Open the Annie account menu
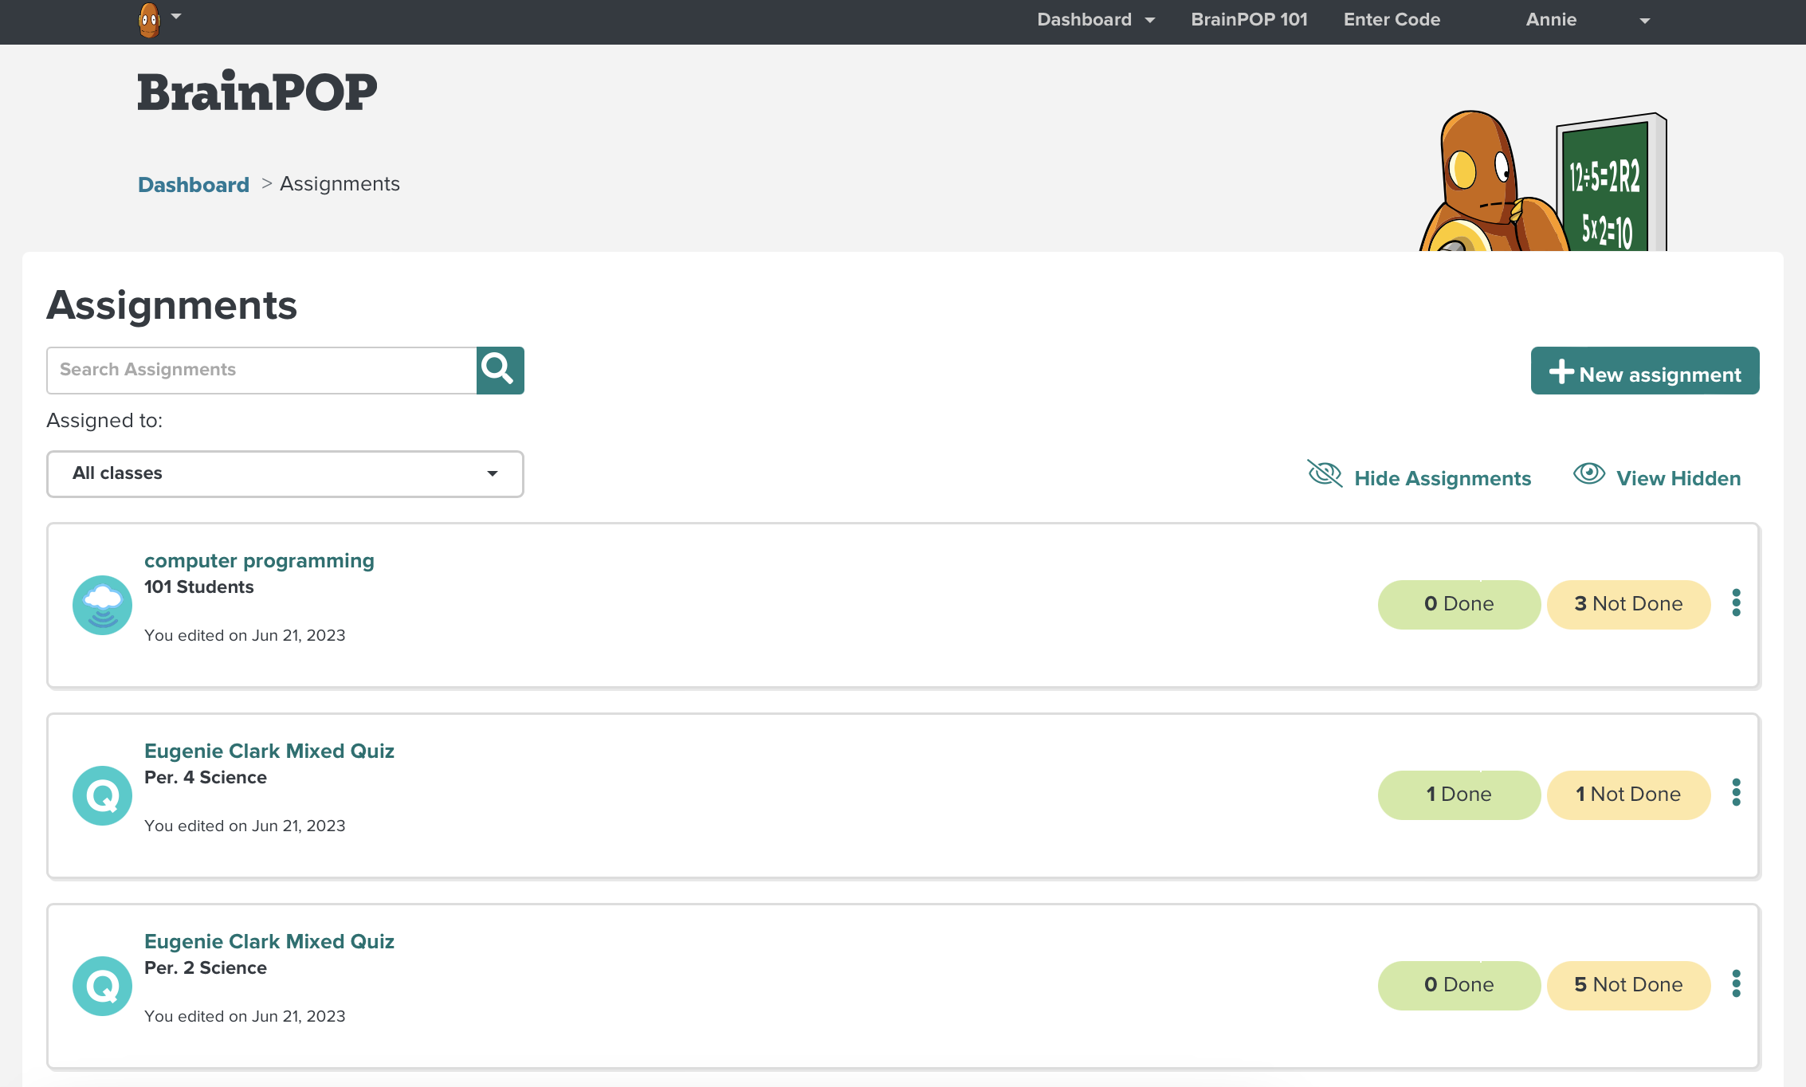 (1551, 20)
